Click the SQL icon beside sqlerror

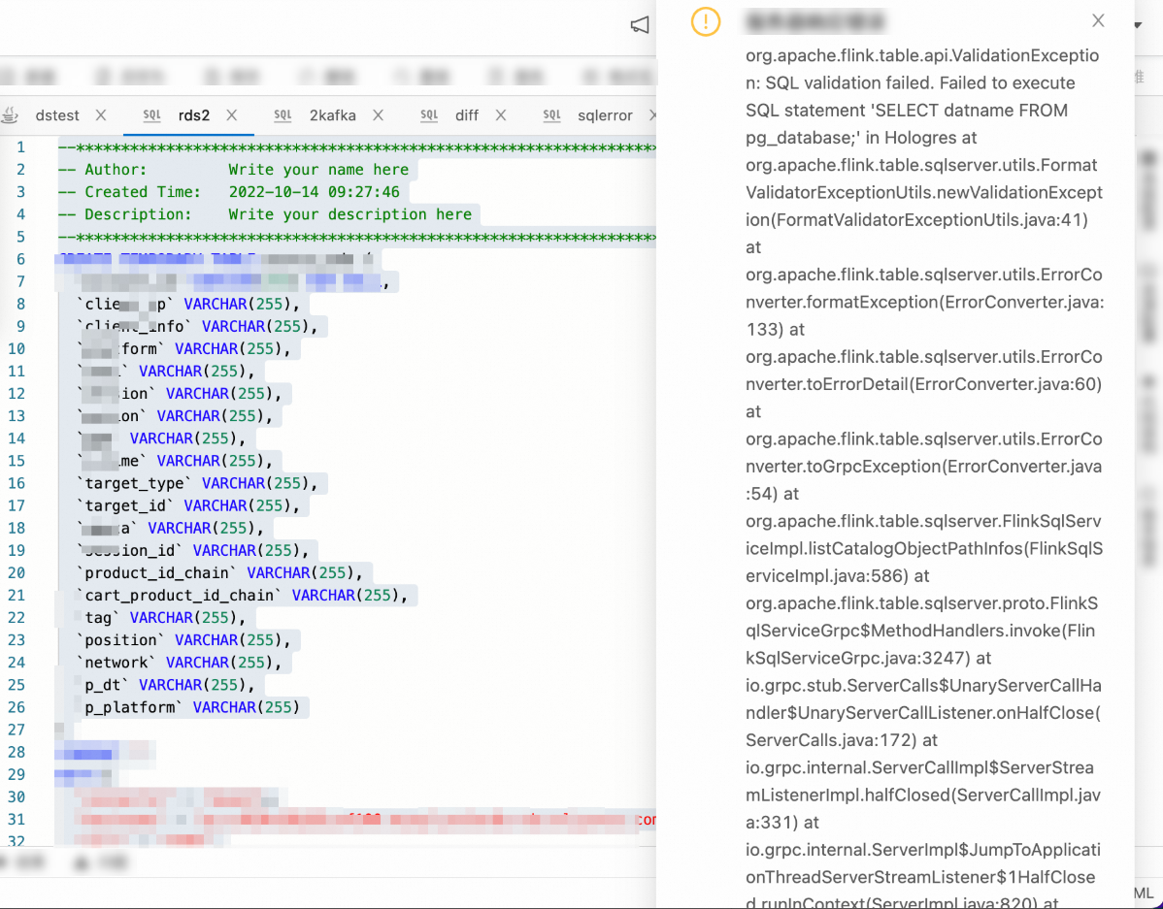551,114
